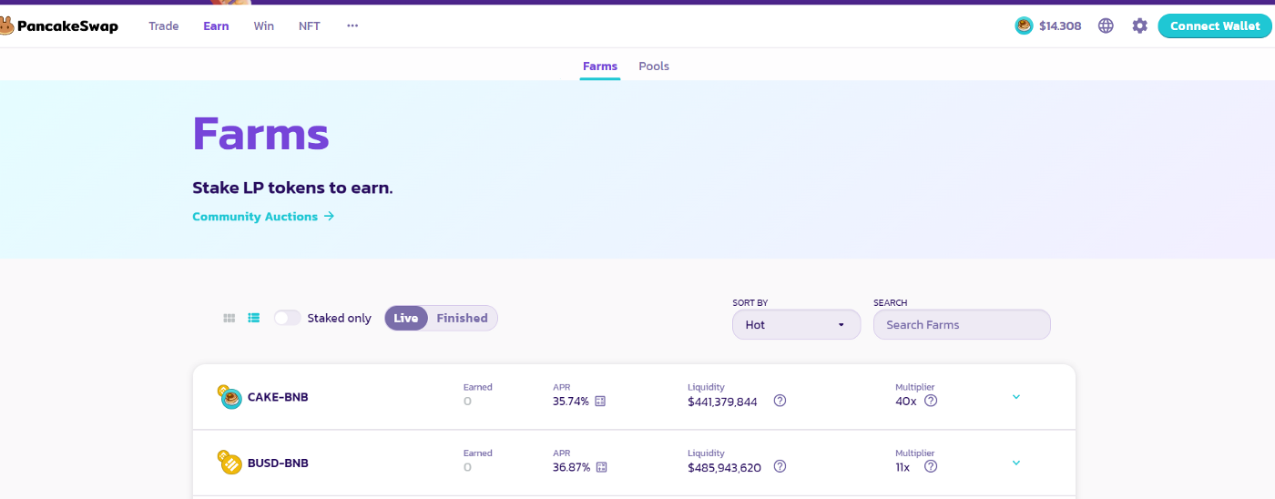Click the $441,379,844 liquidity value
This screenshot has width=1275, height=499.
point(722,402)
